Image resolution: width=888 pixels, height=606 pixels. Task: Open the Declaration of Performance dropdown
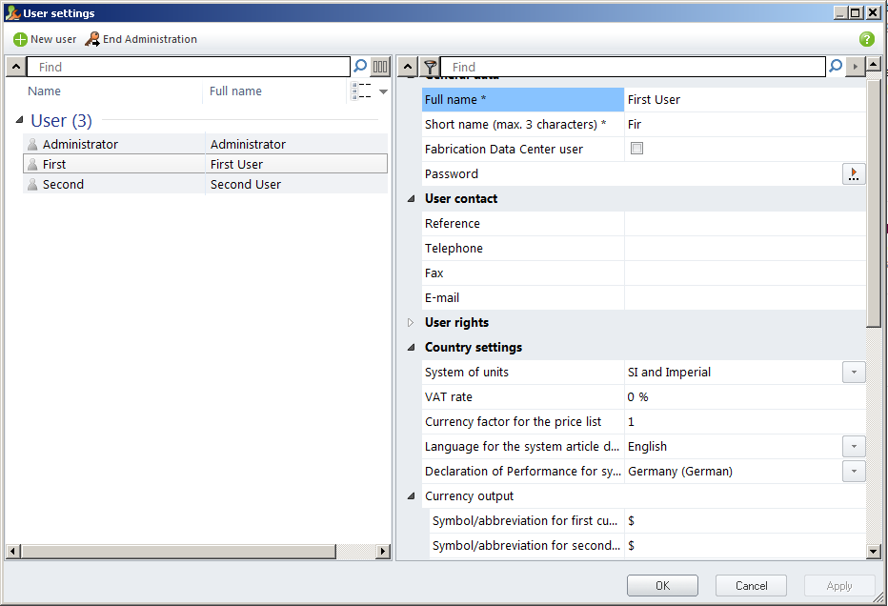click(854, 471)
